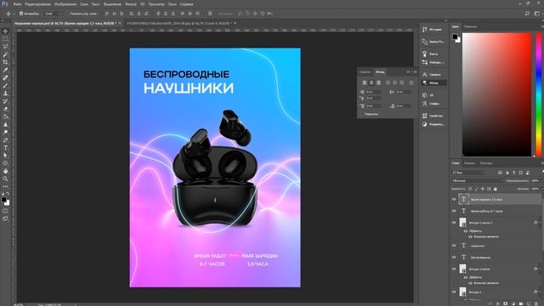
Task: Open the Изображение menu
Action: tap(65, 4)
